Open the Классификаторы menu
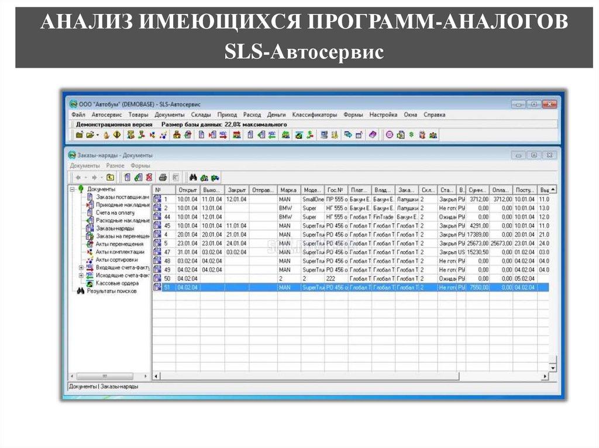The image size is (599, 448). point(315,115)
